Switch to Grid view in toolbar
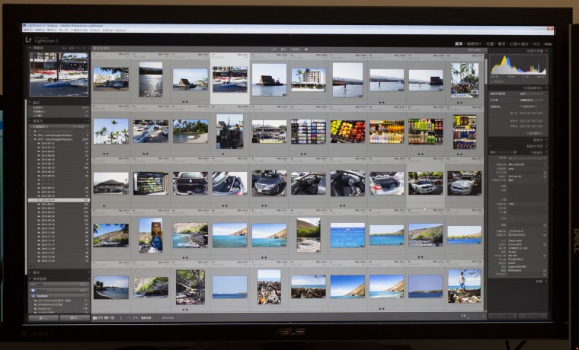579x350 pixels. (95, 317)
